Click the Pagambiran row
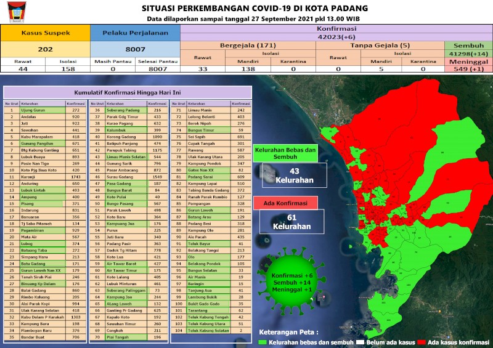Viewport: 493px width, 348px height. pos(45,230)
